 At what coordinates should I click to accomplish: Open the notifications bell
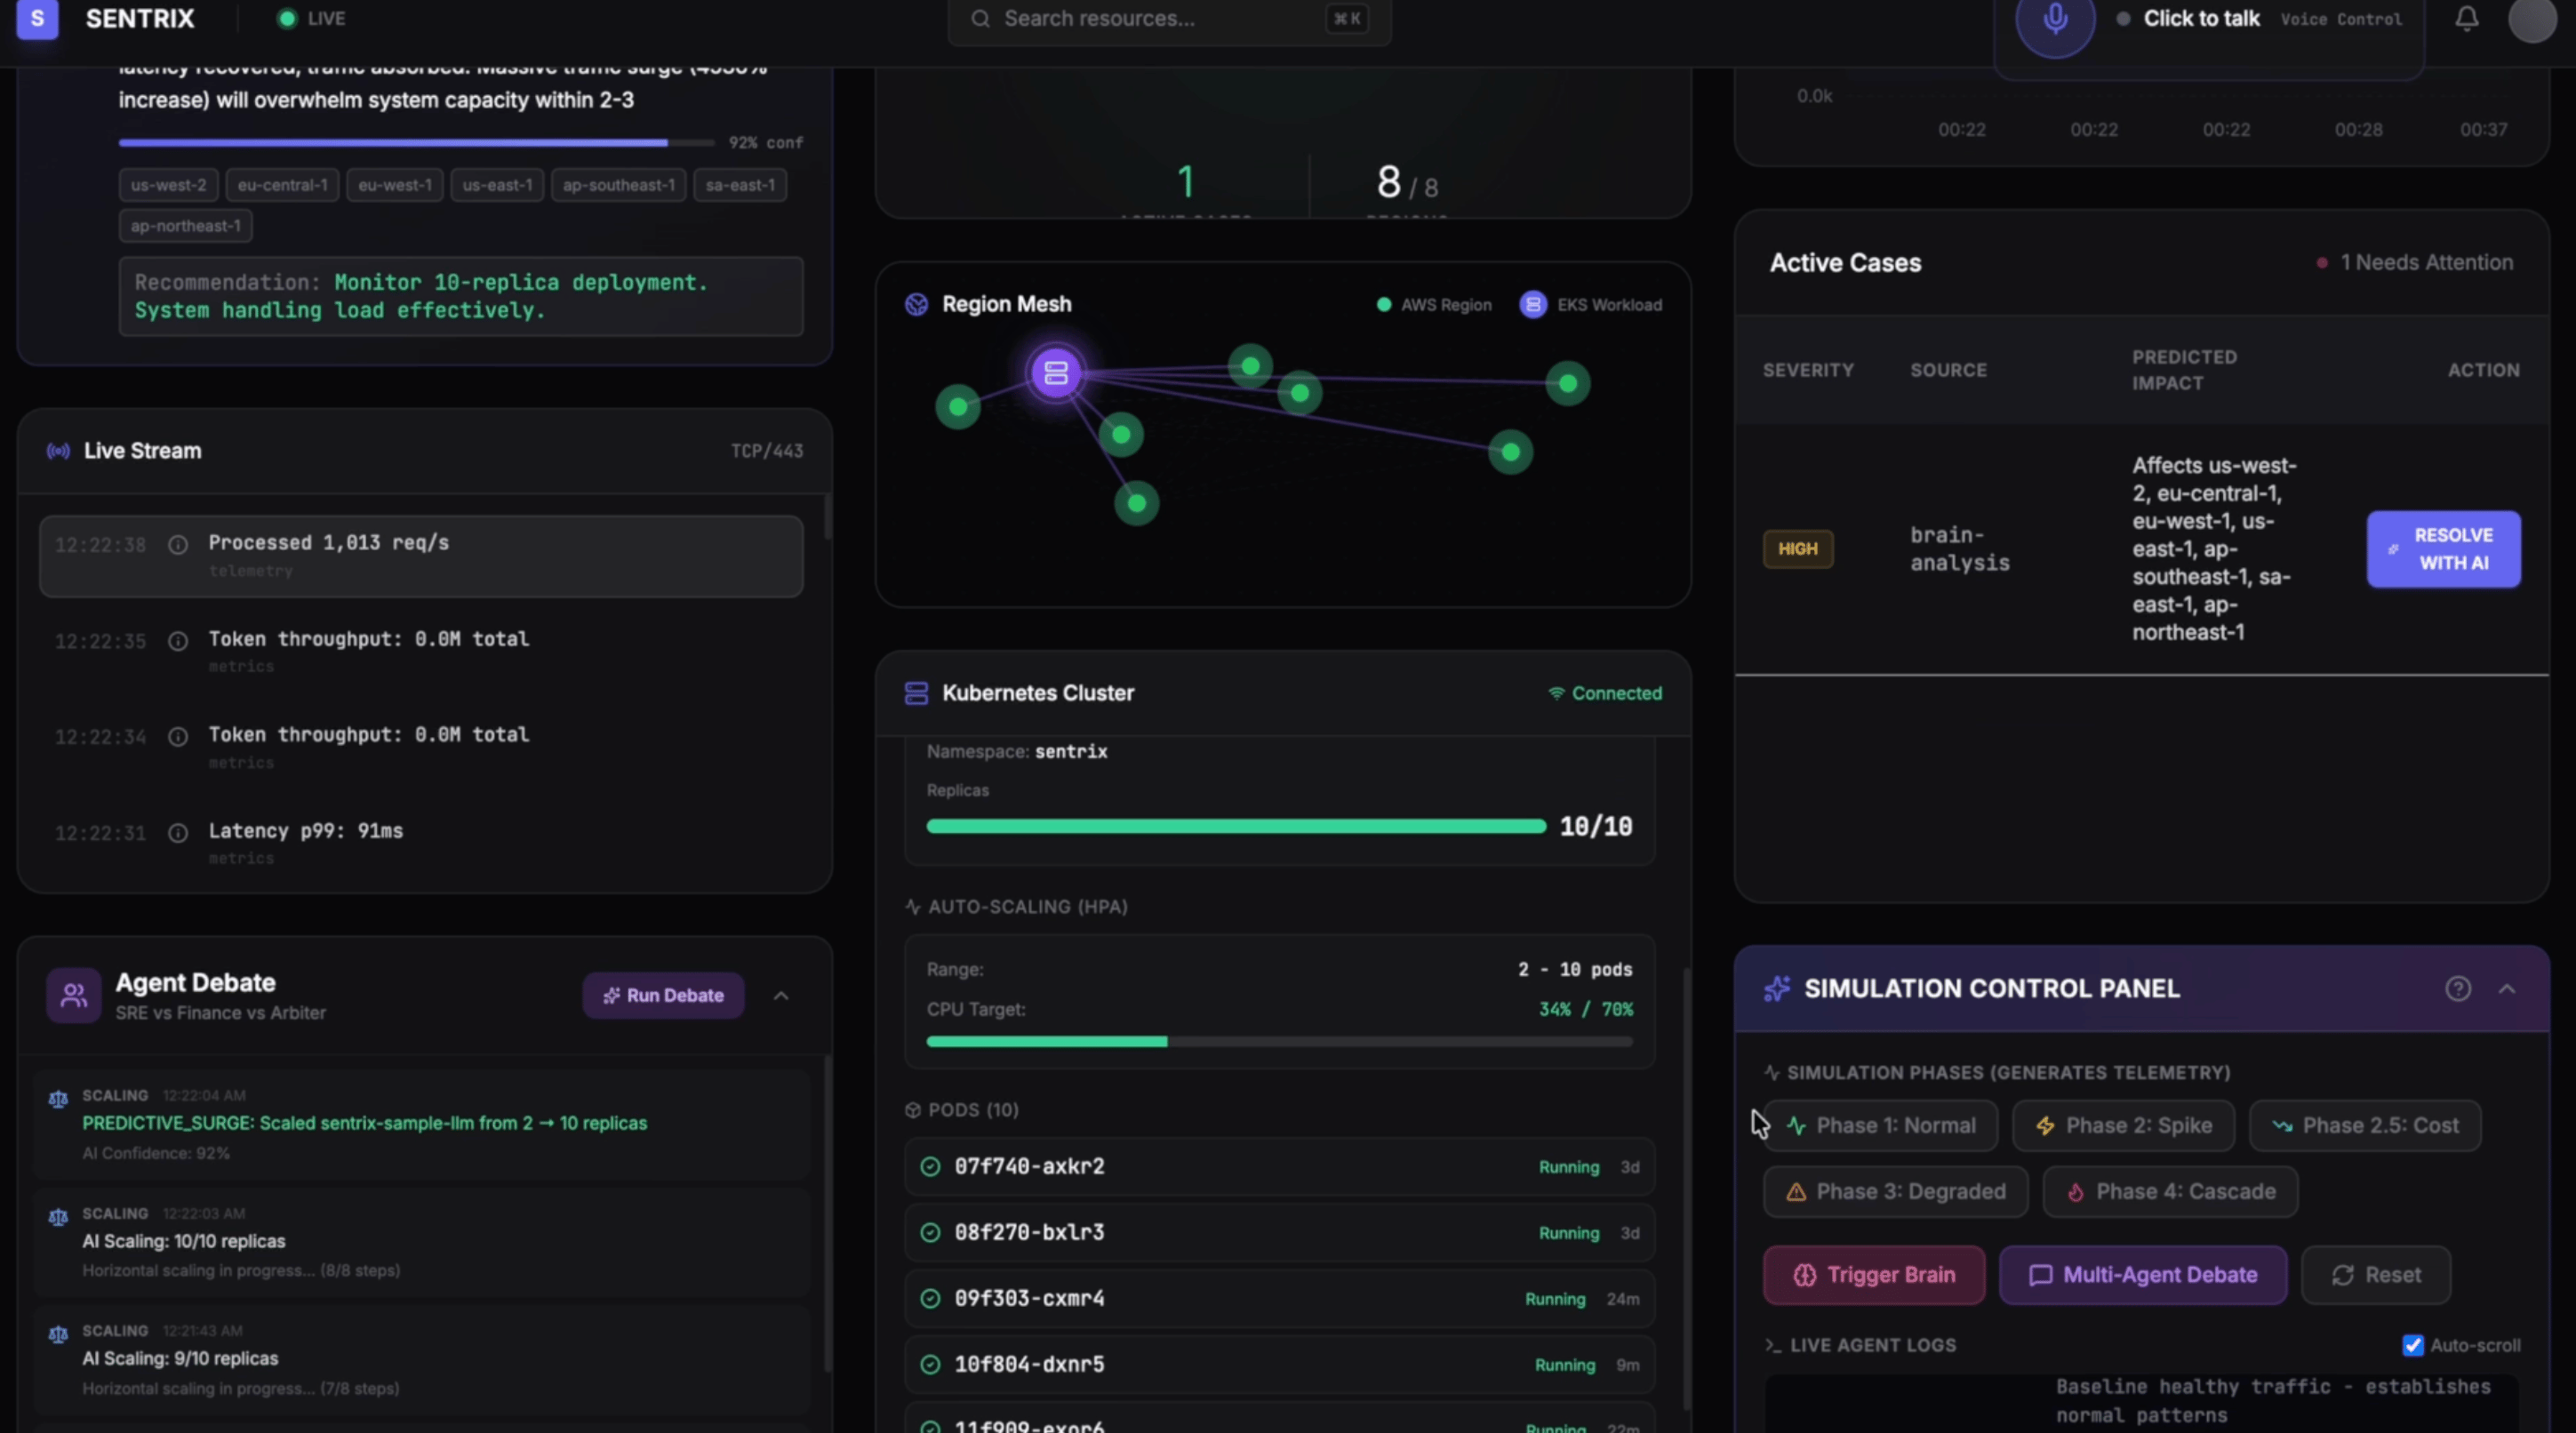(2467, 19)
